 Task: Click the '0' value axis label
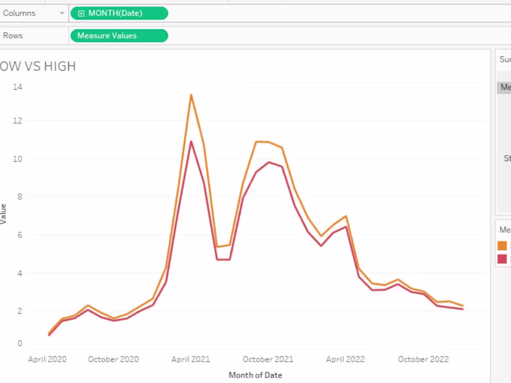20,343
